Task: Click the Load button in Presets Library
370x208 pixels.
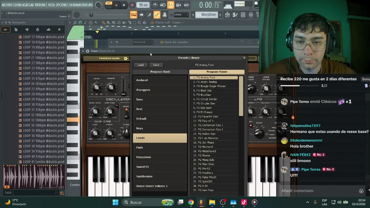Action: 140,65
